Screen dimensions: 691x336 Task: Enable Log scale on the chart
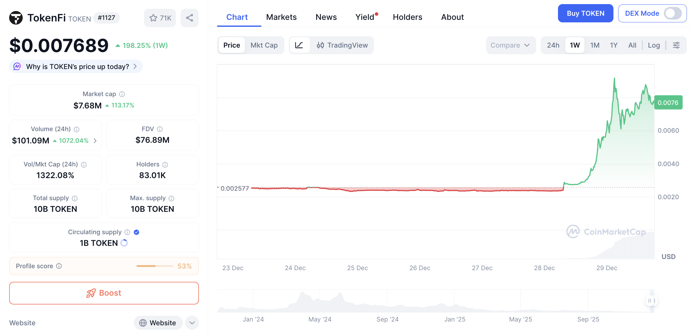654,45
